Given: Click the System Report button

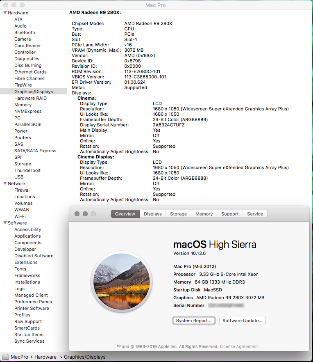Looking at the screenshot, I should (194, 321).
